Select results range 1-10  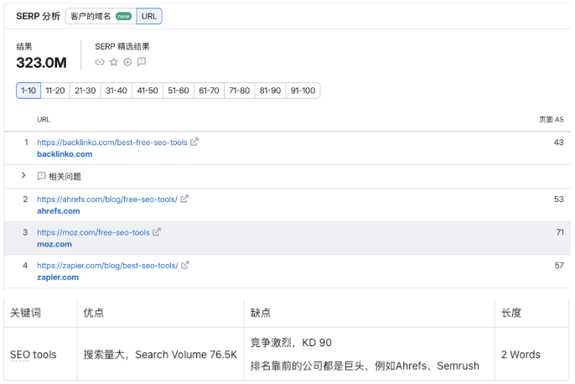tap(28, 91)
